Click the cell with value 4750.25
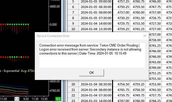The image size is (172, 102). (122, 7)
